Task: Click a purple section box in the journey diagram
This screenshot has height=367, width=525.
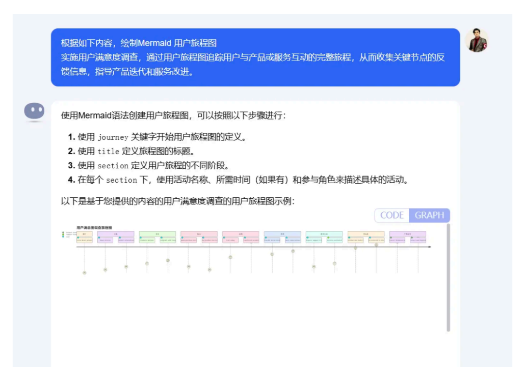Action: point(115,233)
